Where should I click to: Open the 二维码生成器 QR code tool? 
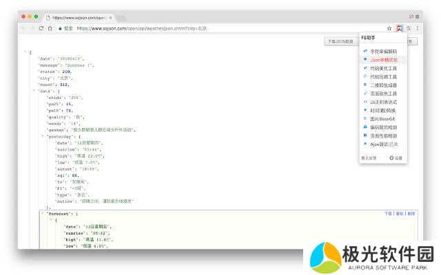[x=384, y=85]
